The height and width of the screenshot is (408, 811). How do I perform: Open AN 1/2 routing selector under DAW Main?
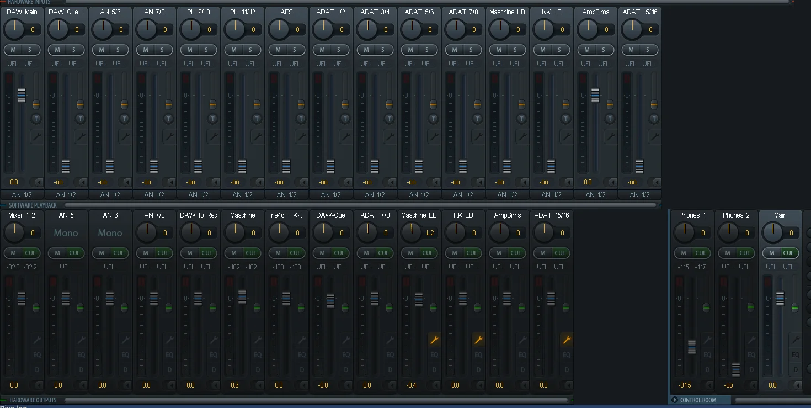[22, 195]
